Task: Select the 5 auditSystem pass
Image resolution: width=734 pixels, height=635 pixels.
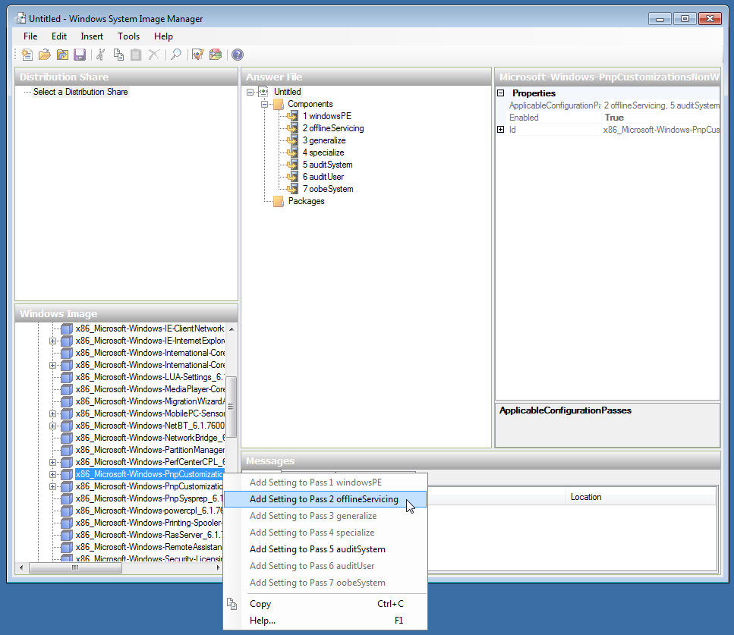Action: pyautogui.click(x=328, y=165)
